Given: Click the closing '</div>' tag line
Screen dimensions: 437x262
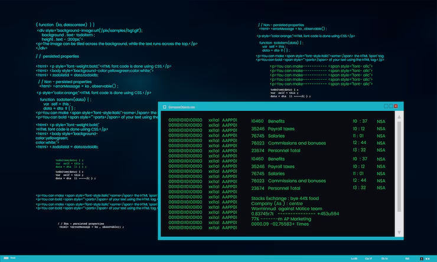Looking at the screenshot, I should 41,48.
